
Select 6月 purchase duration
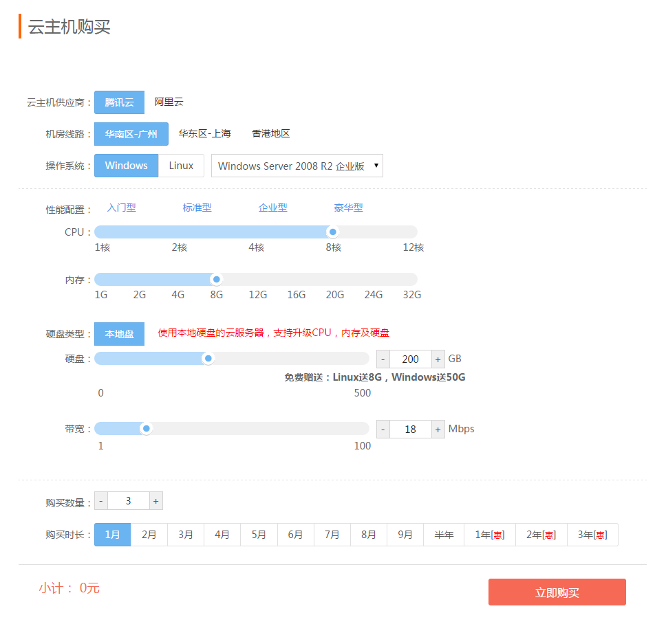coord(296,535)
